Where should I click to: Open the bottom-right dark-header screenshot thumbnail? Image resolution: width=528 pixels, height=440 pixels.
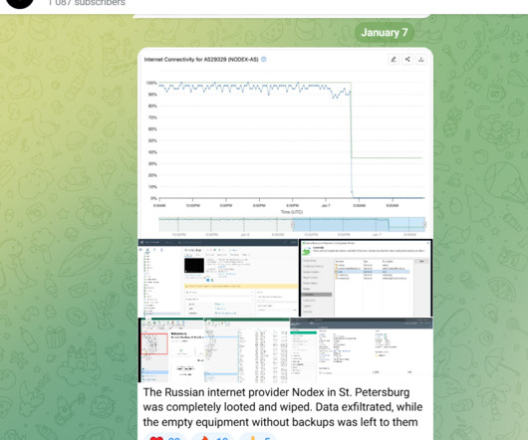coord(362,349)
